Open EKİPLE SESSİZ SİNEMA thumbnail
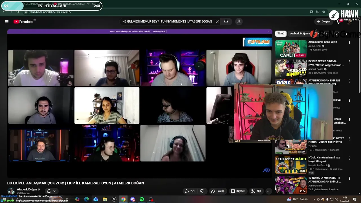 tap(291, 68)
